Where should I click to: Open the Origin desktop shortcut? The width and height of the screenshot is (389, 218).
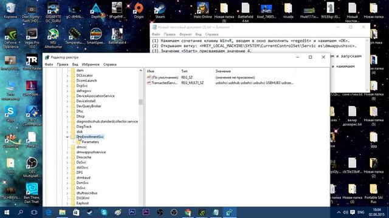tap(139, 11)
